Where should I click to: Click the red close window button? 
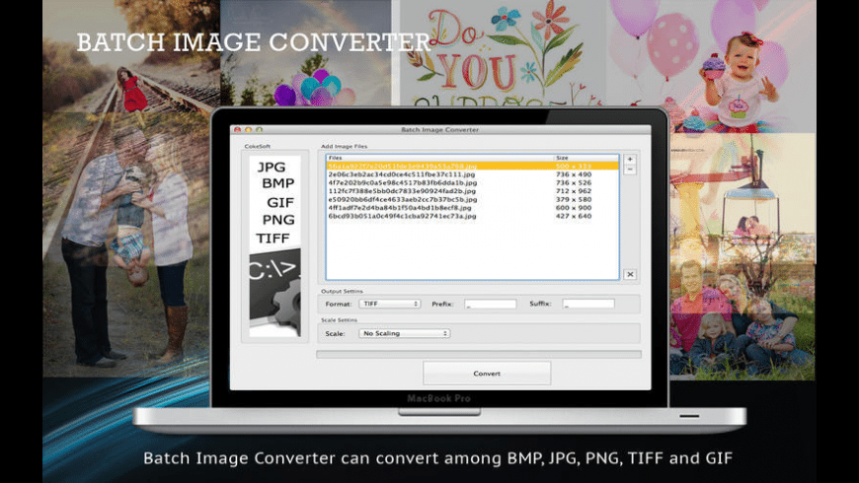237,130
